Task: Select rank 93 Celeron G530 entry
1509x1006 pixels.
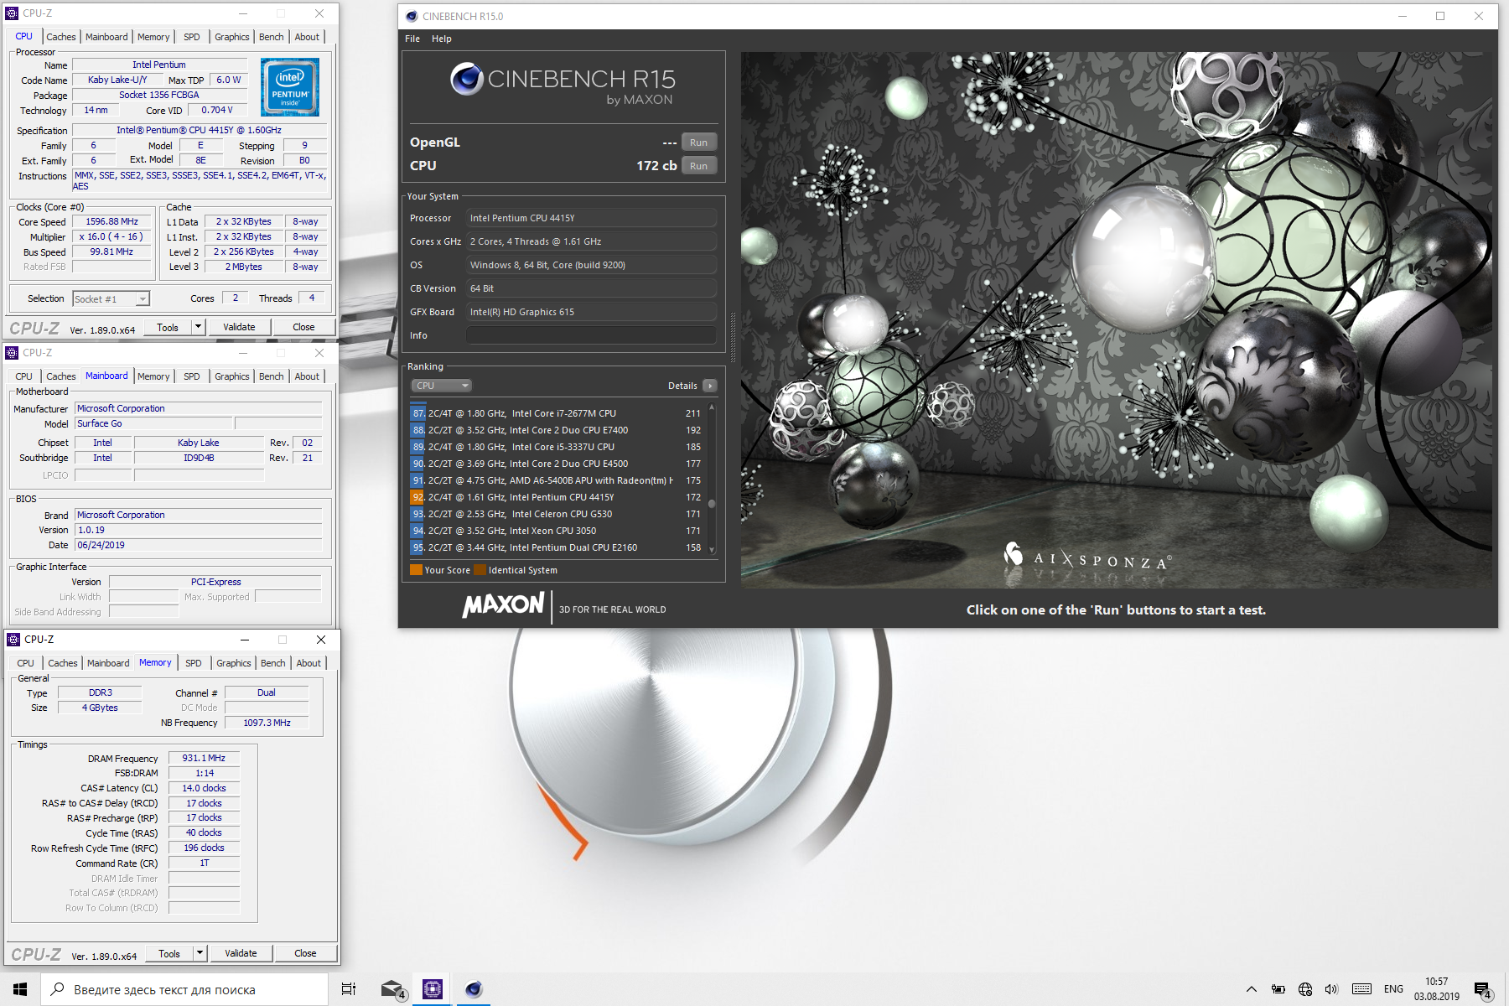Action: pyautogui.click(x=557, y=514)
